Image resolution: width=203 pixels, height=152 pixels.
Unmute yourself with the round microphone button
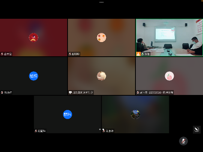click(183, 141)
